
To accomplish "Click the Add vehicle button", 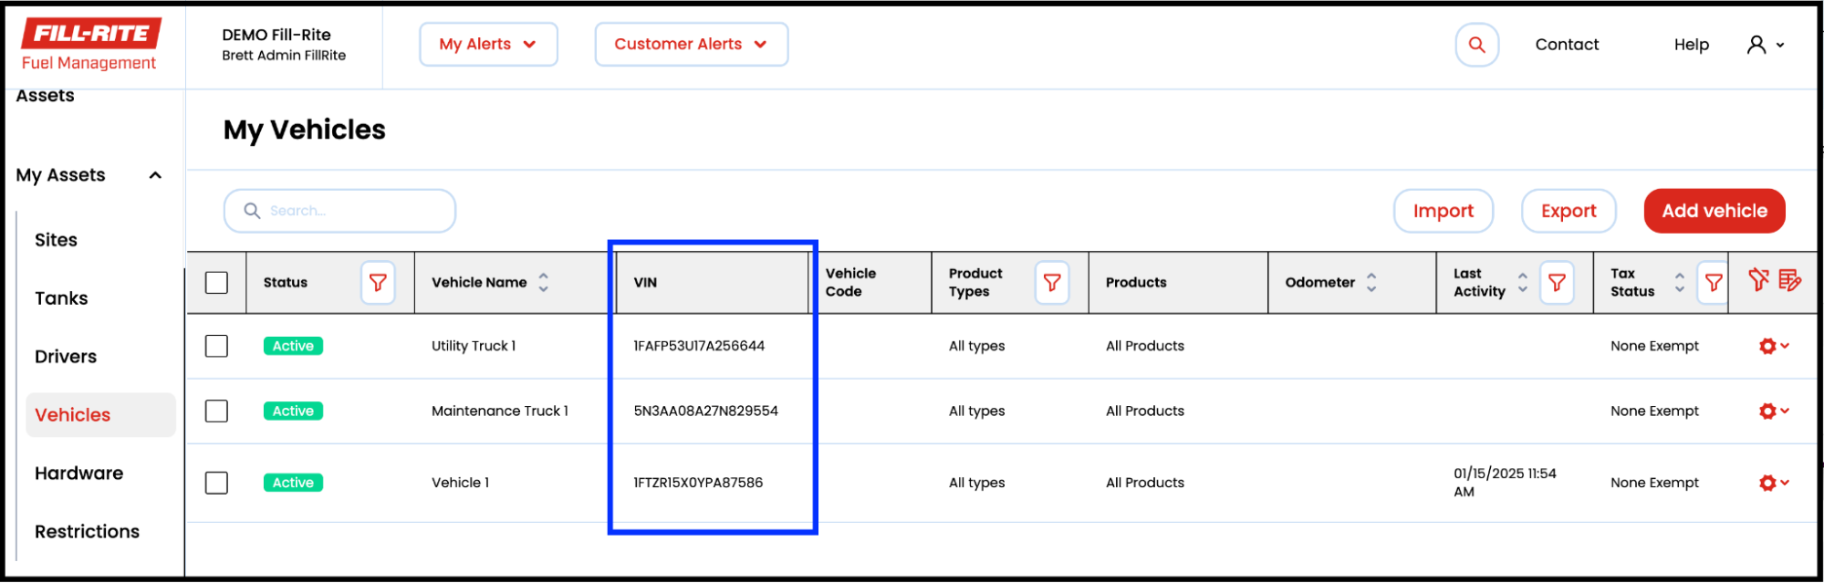I will coord(1714,211).
